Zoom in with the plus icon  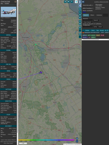coord(77,138)
